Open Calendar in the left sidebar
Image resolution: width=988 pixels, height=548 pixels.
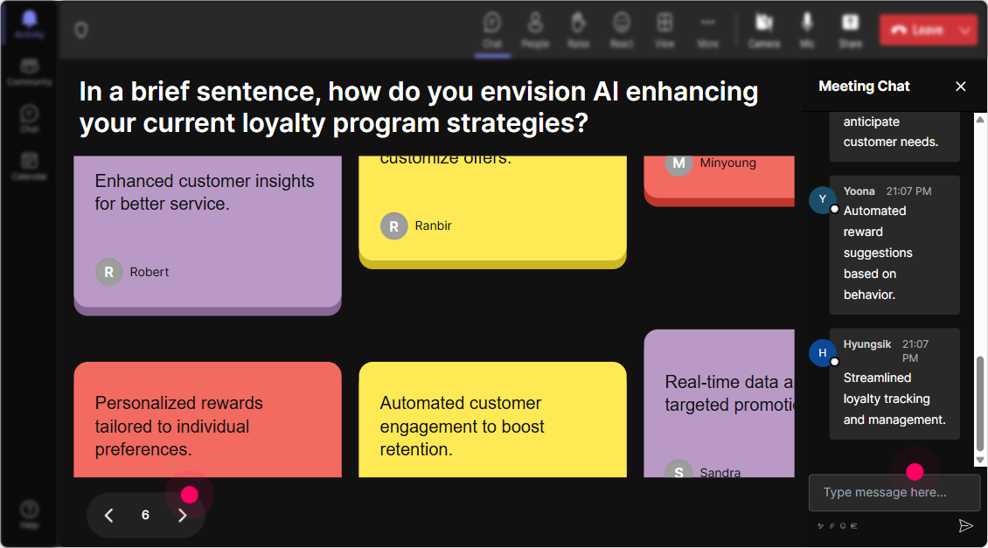(29, 166)
